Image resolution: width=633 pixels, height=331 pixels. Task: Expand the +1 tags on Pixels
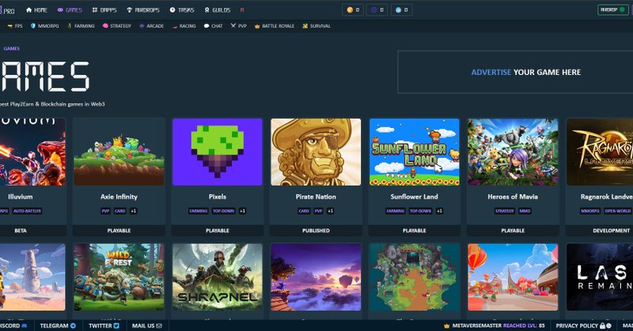click(x=242, y=211)
